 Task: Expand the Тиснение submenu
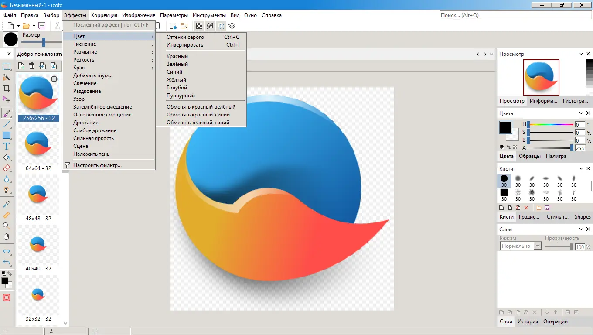[x=109, y=44]
